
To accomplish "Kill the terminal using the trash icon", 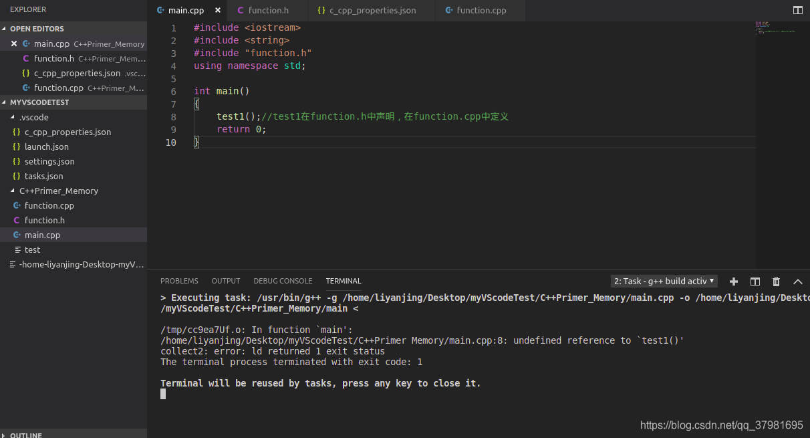I will [776, 282].
